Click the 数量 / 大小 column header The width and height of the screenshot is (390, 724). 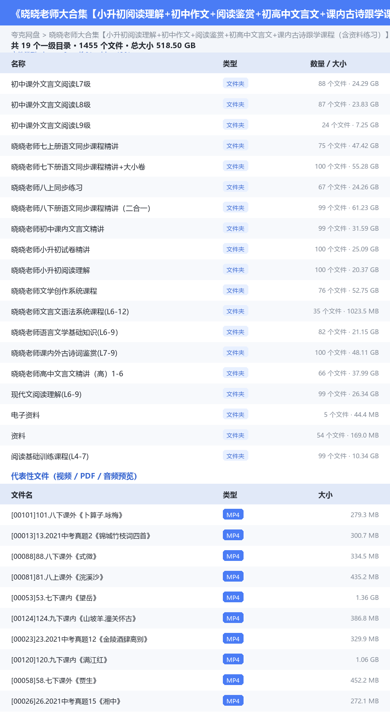328,64
